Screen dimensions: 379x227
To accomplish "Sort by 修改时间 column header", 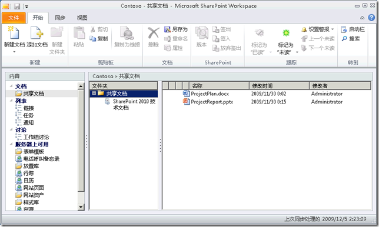I will pos(280,86).
